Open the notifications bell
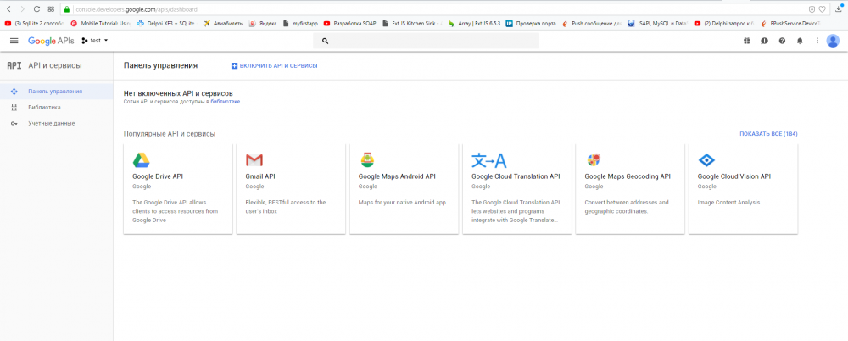 [x=800, y=41]
